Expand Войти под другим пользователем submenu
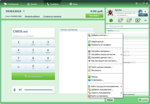150x104 pixels. pos(105,86)
